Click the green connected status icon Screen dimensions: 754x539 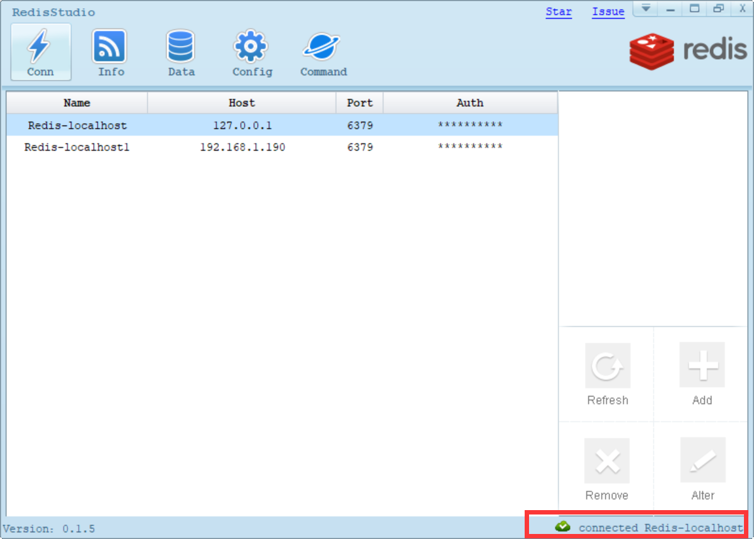(562, 526)
